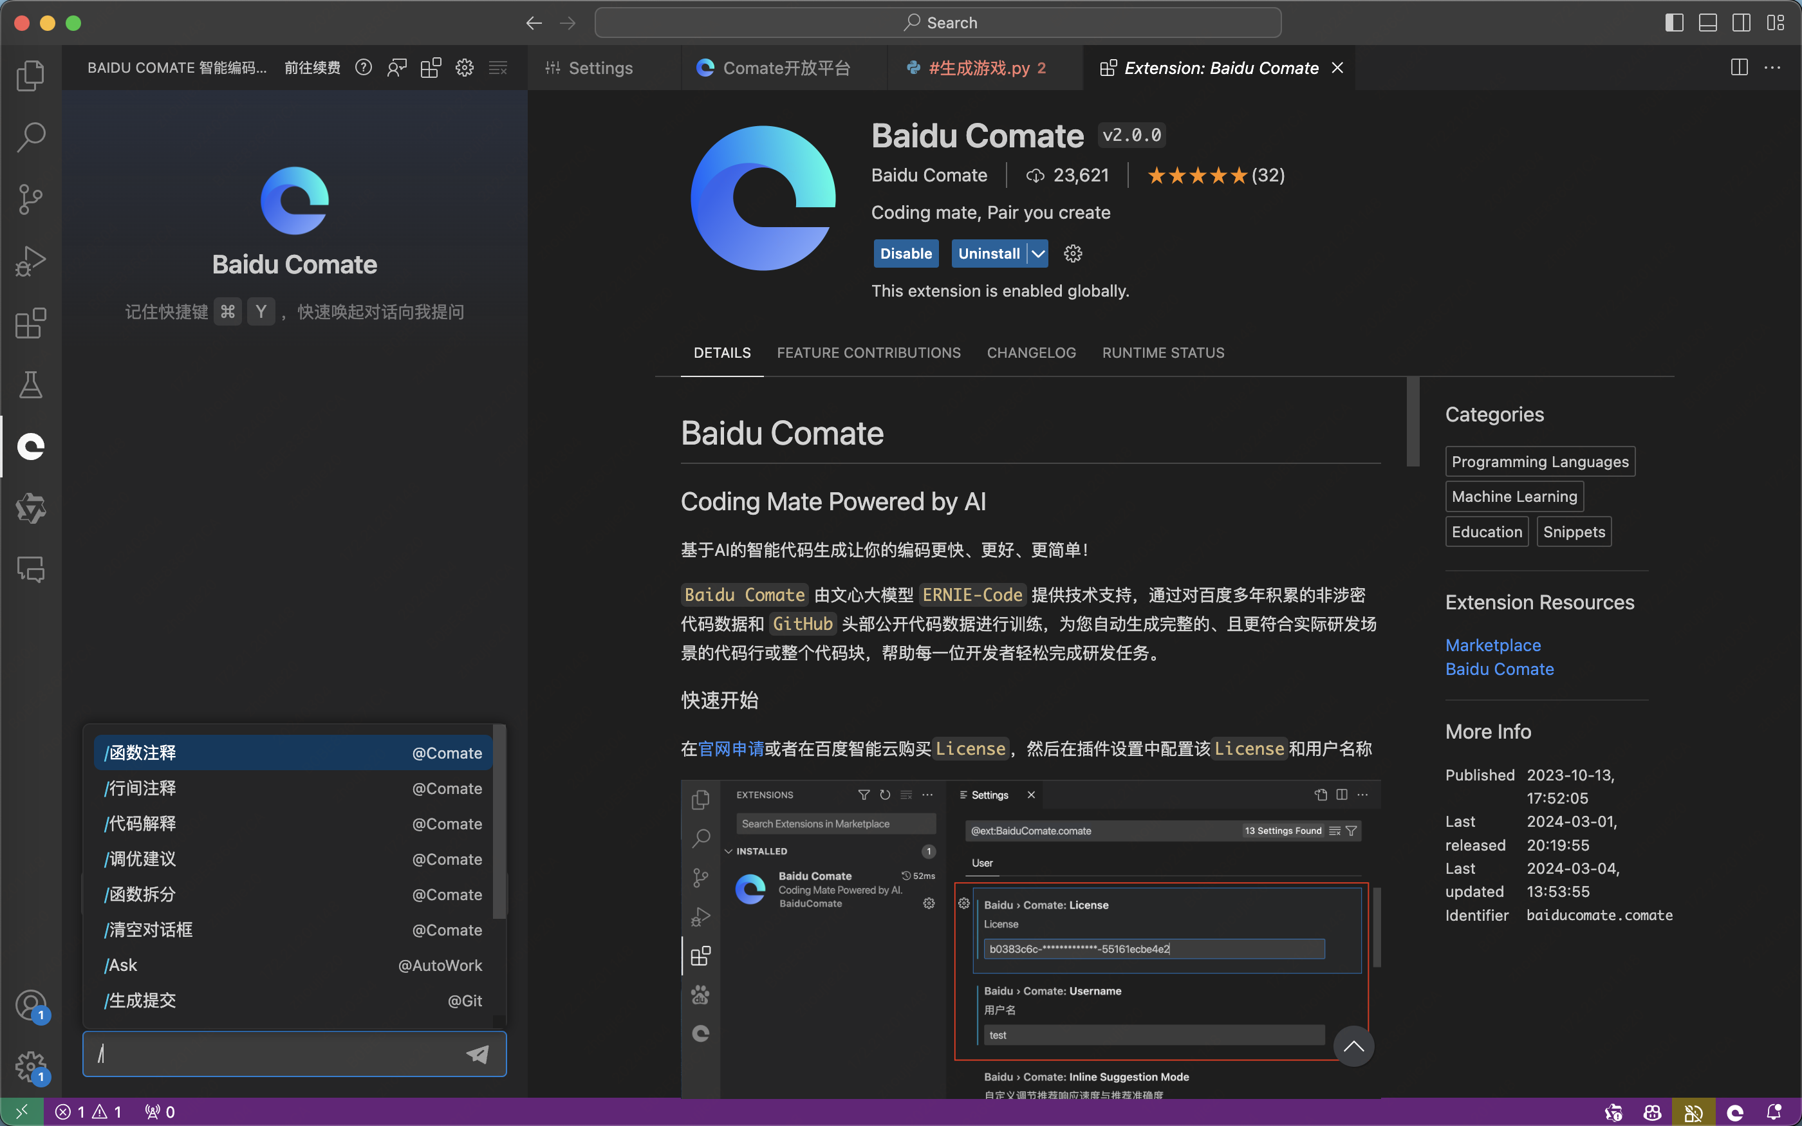Open the RUNTIME STATUS tab

click(1163, 352)
